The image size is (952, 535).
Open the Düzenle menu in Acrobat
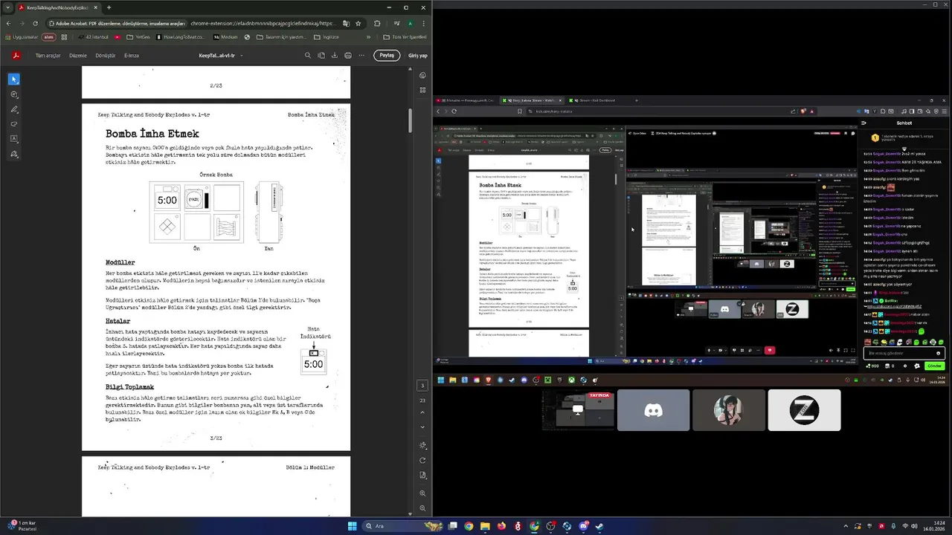pyautogui.click(x=78, y=56)
